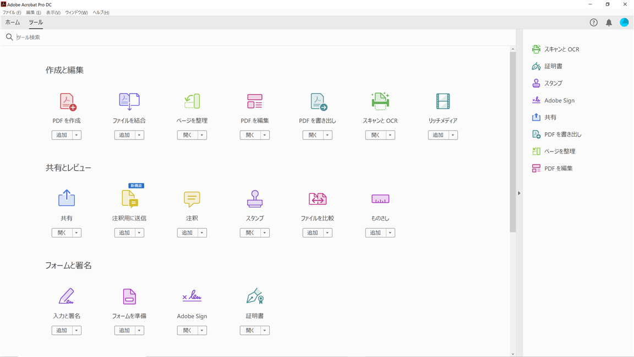The image size is (634, 357).
Task: Click the ファイルを比較 tool icon
Action: (317, 199)
